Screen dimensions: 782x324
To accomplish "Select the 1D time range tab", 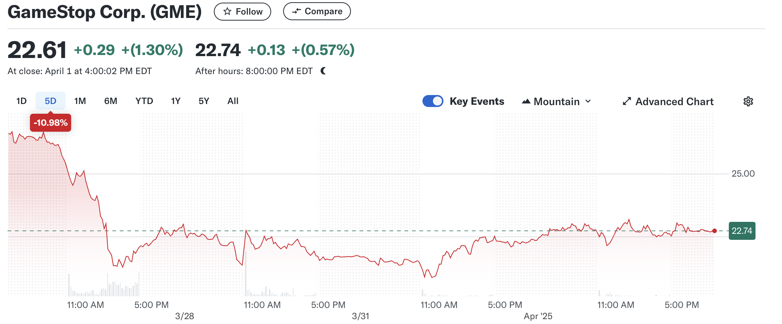I will [x=21, y=101].
